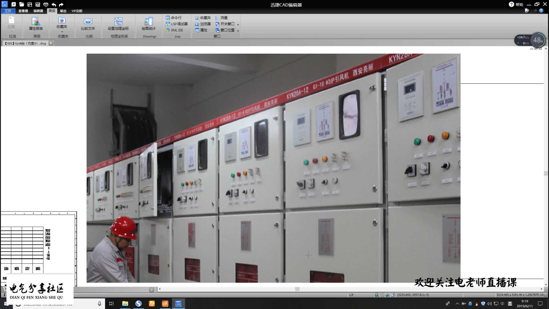This screenshot has height=309, width=549.
Task: Click the disabled 红线 redline tool
Action: coord(11,23)
